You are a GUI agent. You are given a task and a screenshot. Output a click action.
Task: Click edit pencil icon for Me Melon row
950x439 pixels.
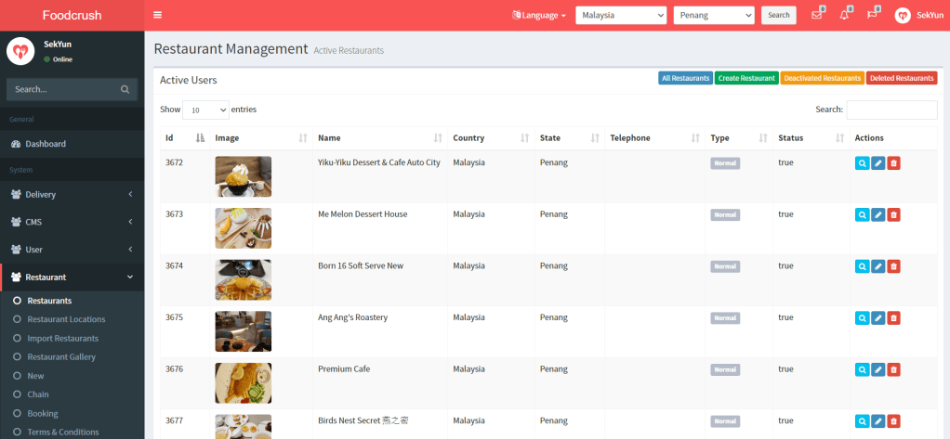(877, 214)
